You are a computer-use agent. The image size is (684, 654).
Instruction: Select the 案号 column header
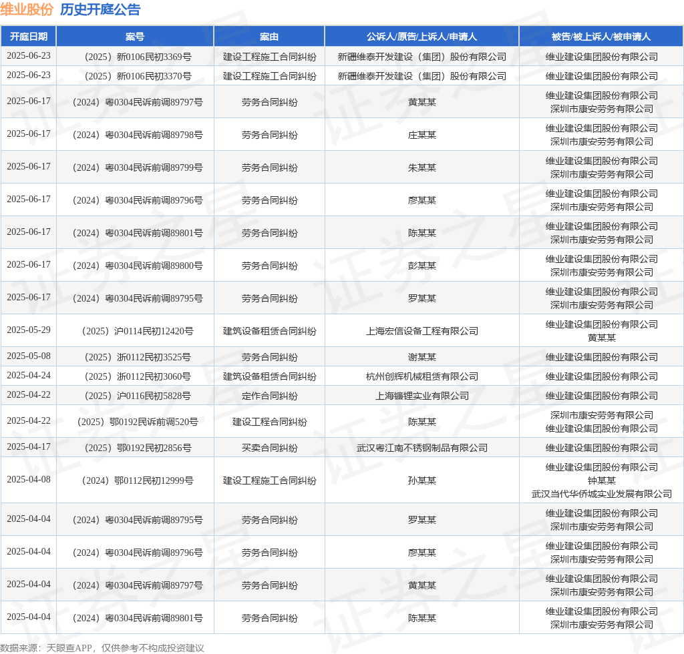tap(135, 37)
